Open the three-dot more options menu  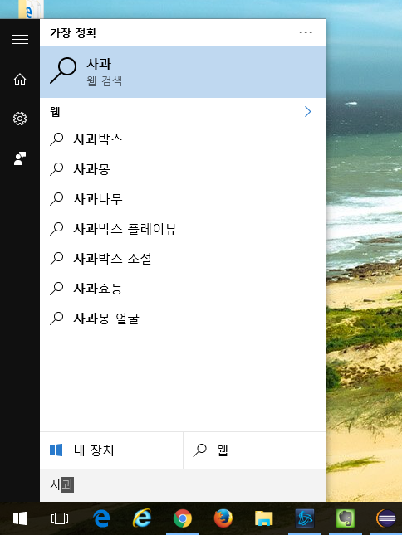[306, 32]
